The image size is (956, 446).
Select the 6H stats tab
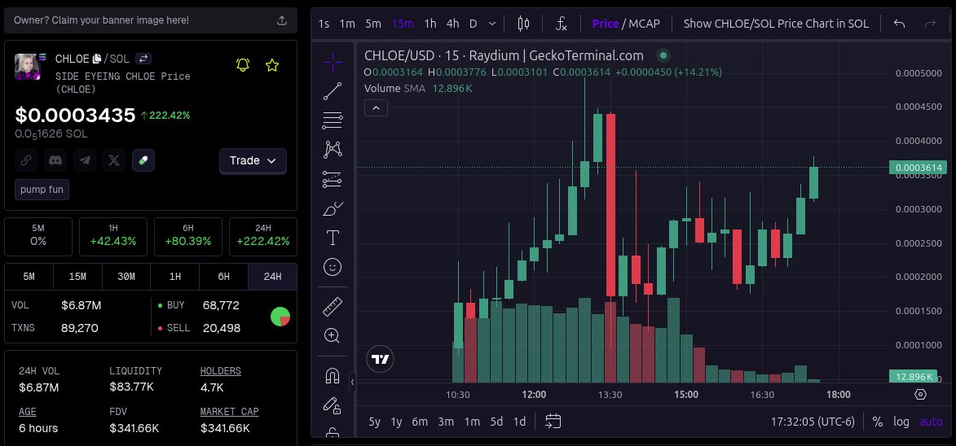224,277
